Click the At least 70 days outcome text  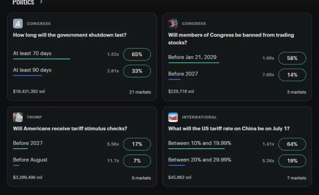32,53
